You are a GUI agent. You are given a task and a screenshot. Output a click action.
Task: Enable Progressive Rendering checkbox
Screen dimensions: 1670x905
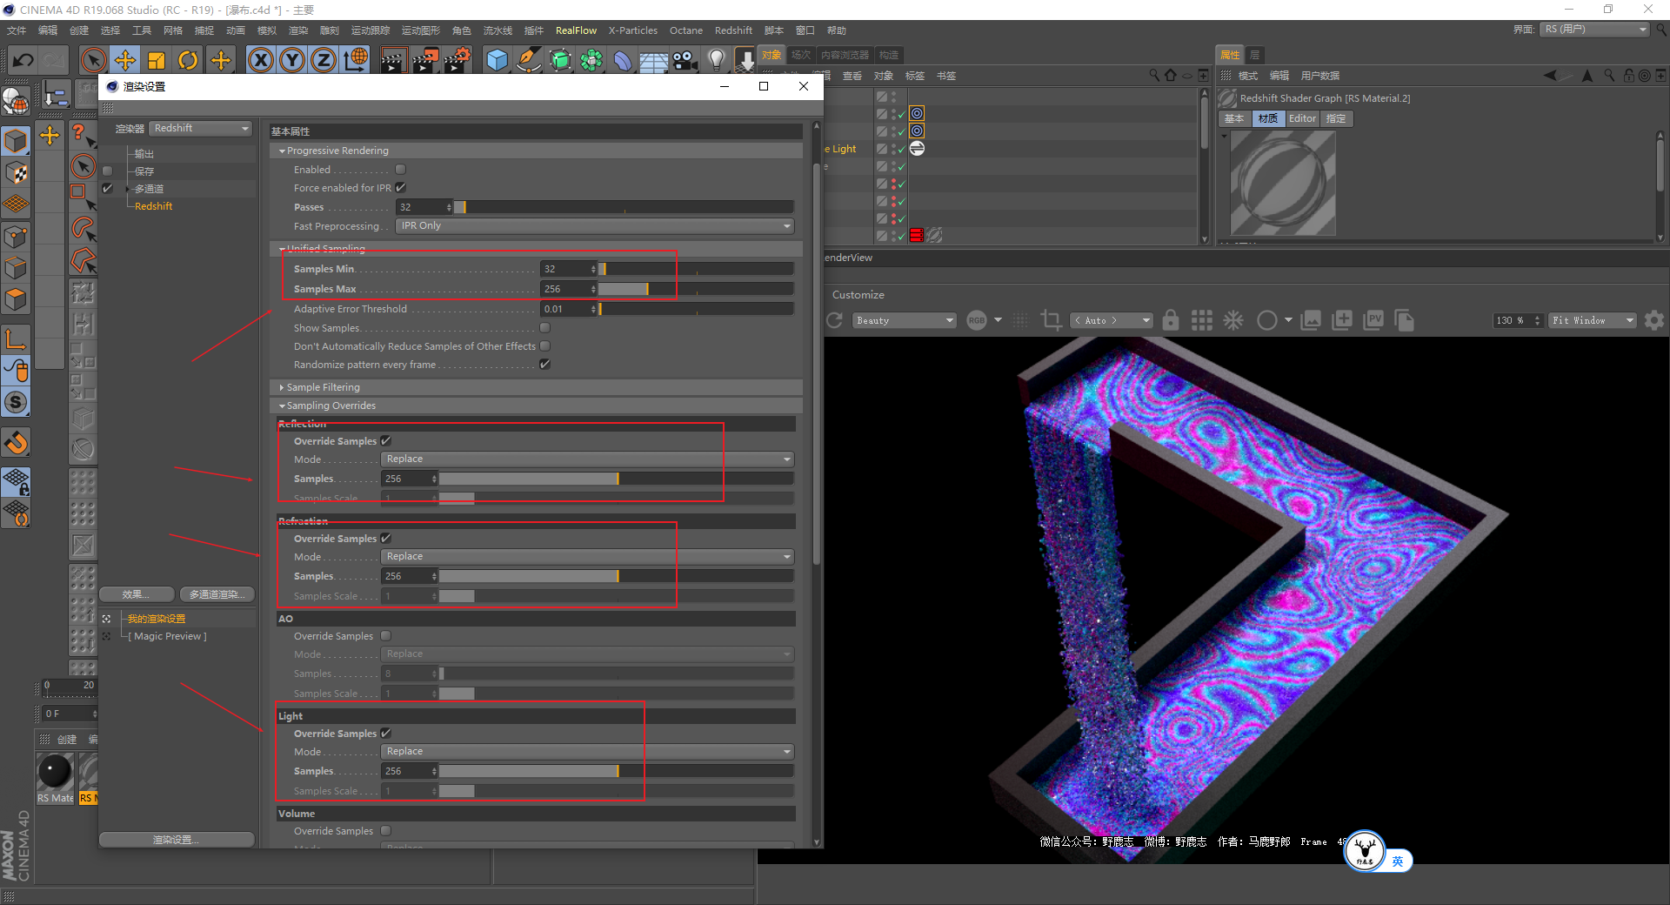pyautogui.click(x=400, y=170)
